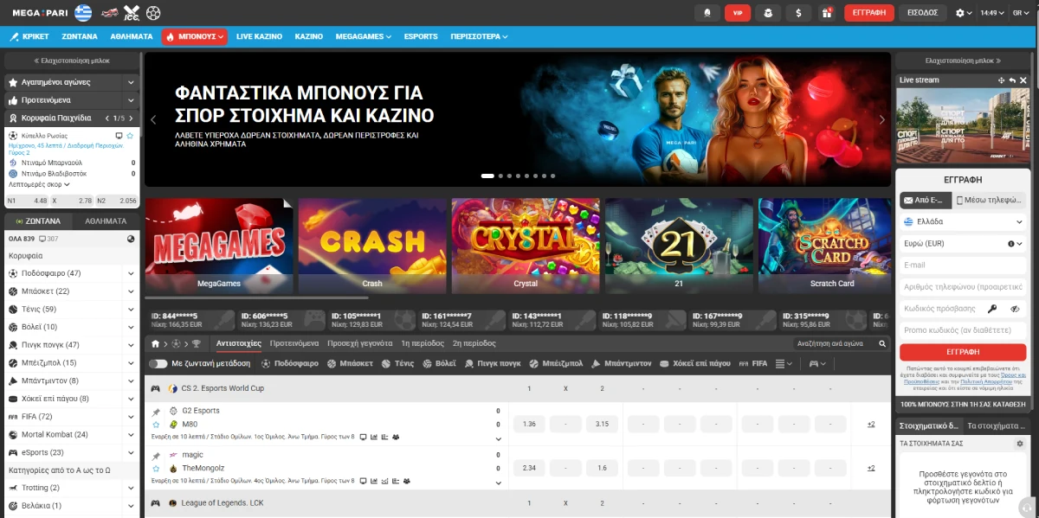Go to previous banner slide
This screenshot has width=1039, height=518.
coord(154,119)
